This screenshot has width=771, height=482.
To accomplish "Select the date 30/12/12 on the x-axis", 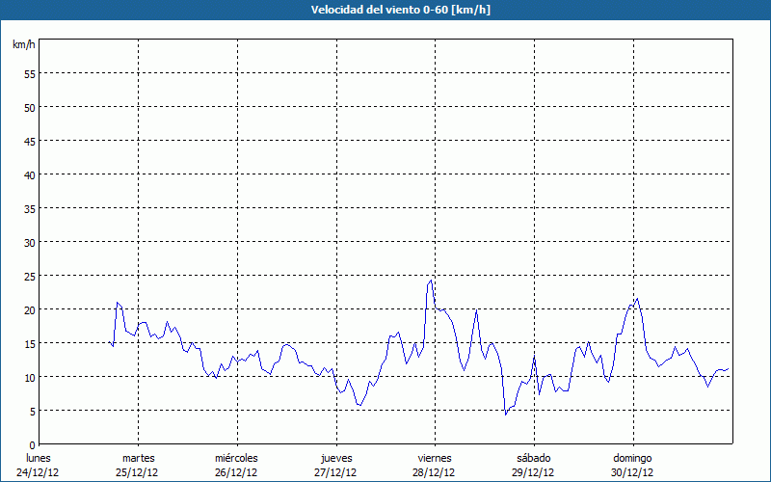I will (632, 472).
